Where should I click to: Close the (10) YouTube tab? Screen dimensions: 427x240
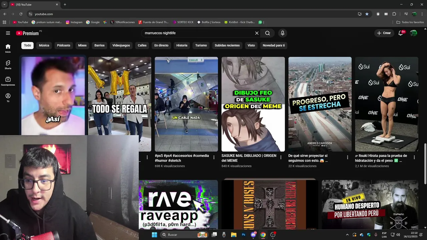click(x=57, y=4)
